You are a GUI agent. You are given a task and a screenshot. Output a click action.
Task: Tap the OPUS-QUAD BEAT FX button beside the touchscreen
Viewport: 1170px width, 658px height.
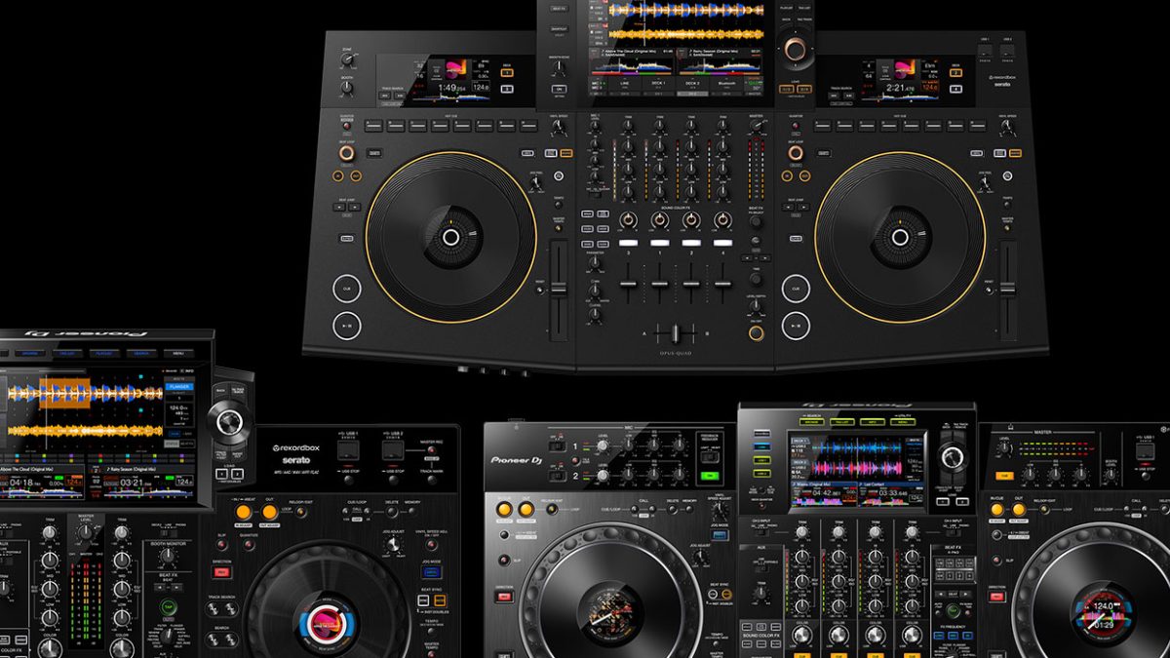coord(560,8)
